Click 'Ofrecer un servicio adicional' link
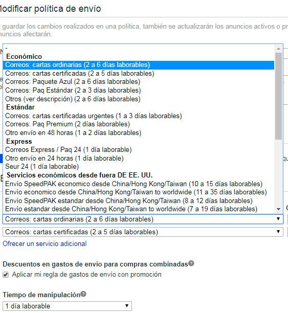 pyautogui.click(x=45, y=244)
